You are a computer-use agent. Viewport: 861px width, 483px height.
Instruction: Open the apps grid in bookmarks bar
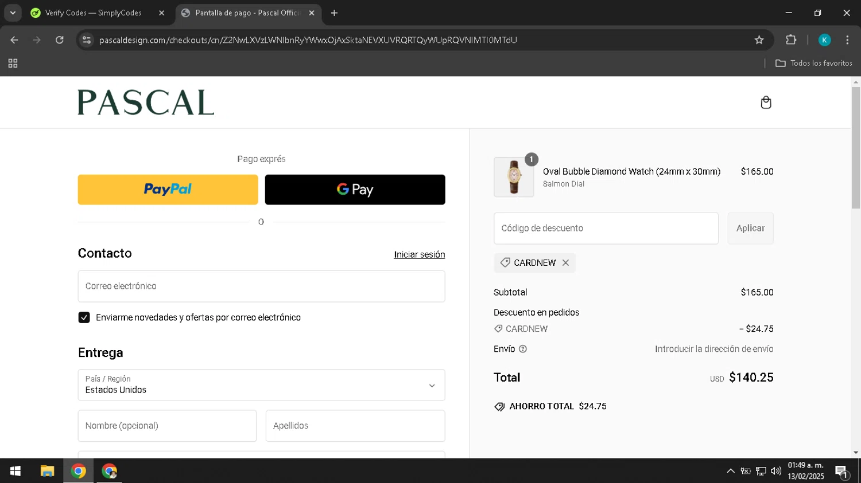click(13, 64)
